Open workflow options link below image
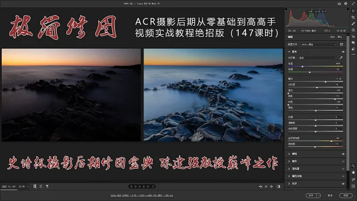 pyautogui.click(x=142, y=195)
